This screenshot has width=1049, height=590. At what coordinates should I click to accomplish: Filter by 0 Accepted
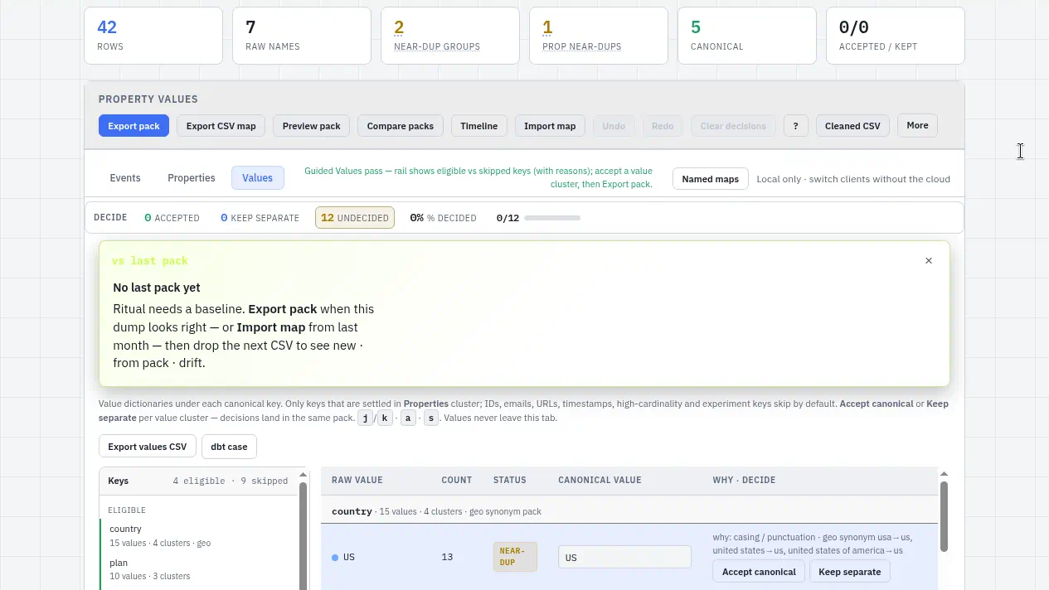[172, 218]
